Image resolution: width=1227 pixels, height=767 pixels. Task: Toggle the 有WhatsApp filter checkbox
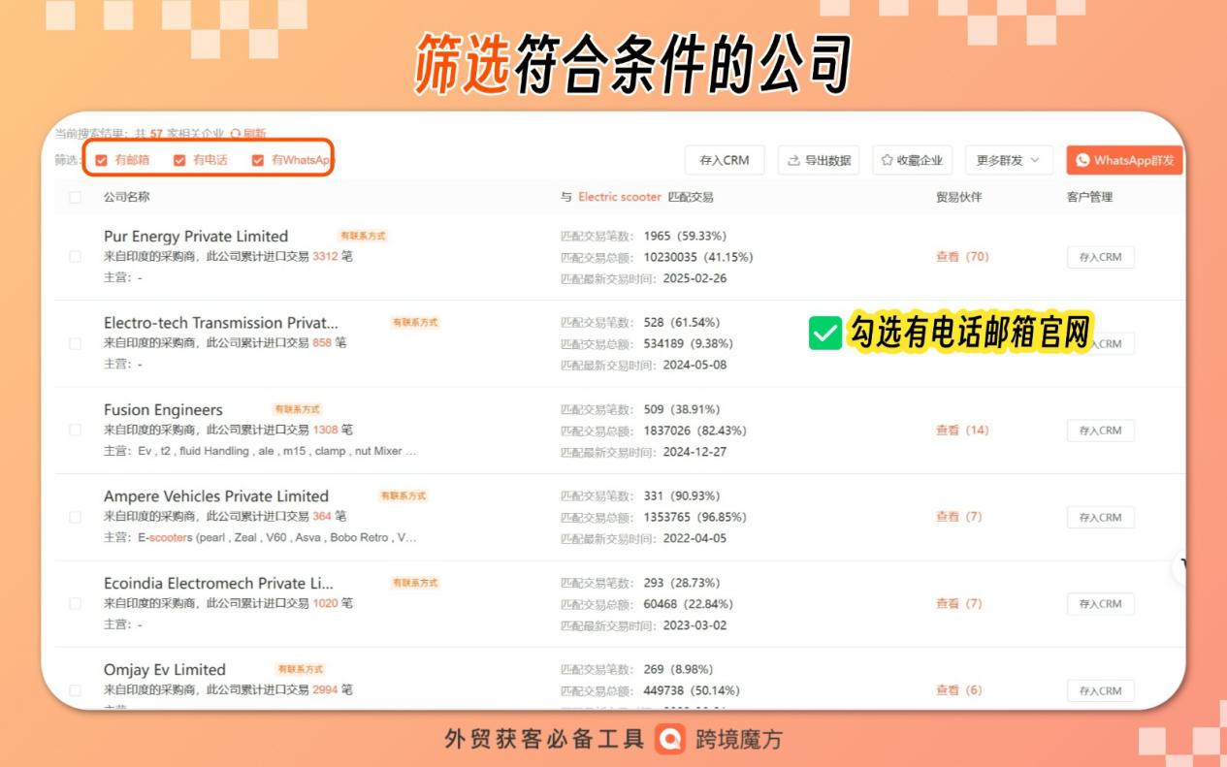click(x=258, y=160)
